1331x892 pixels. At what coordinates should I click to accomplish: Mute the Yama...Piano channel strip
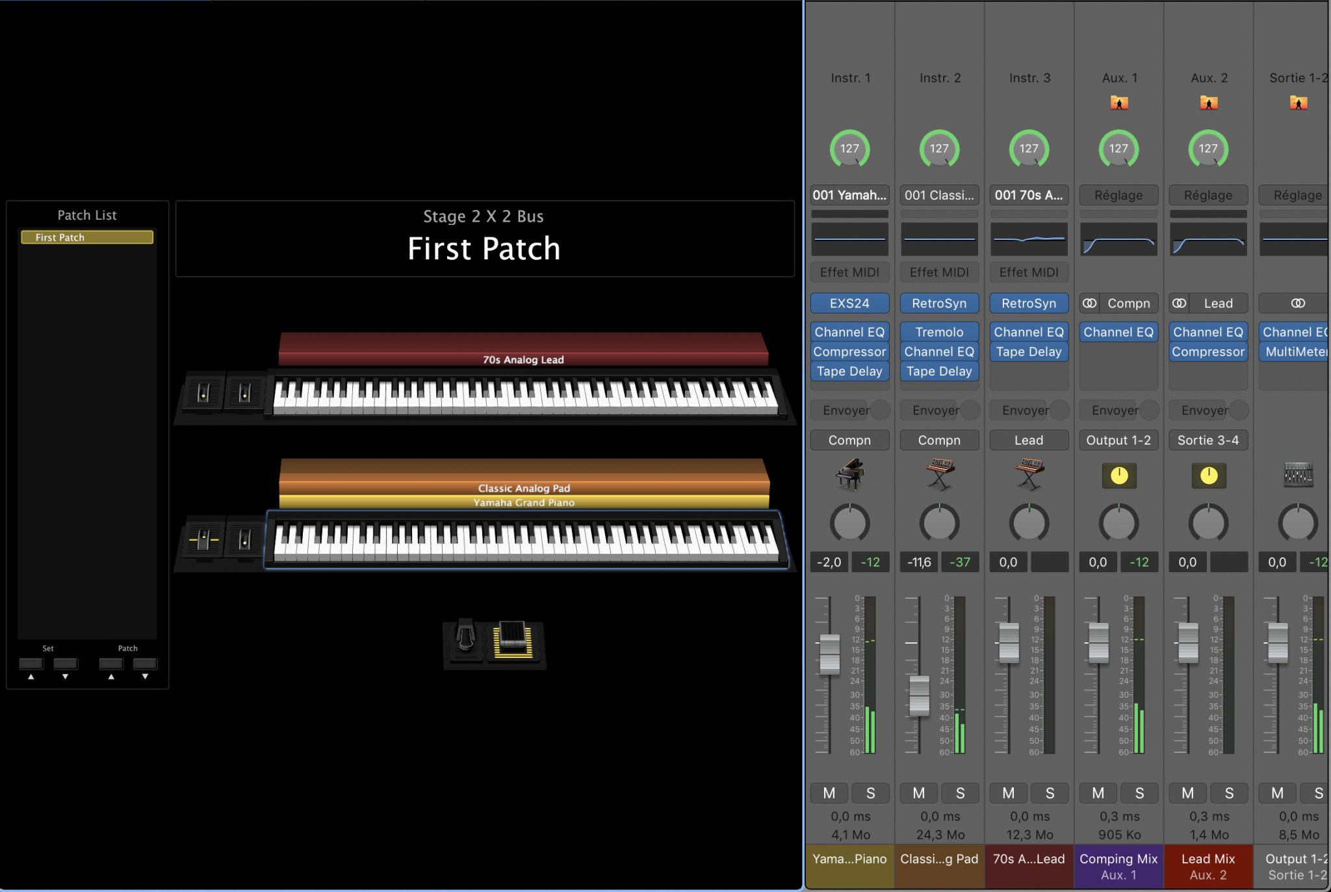[x=829, y=793]
